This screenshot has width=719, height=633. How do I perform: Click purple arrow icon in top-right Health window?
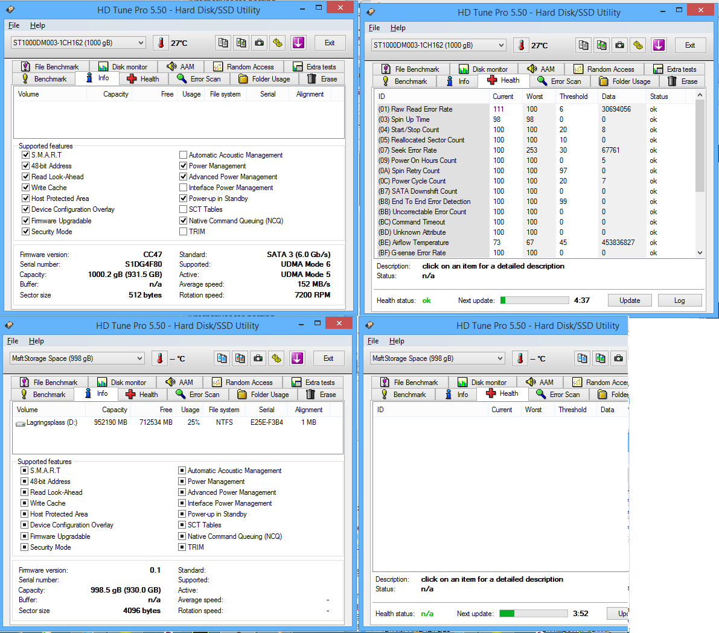pyautogui.click(x=659, y=45)
